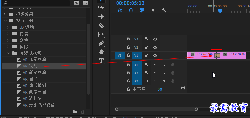Toggle V3 track output eye
The height and width of the screenshot is (118, 250).
pyautogui.click(x=155, y=39)
